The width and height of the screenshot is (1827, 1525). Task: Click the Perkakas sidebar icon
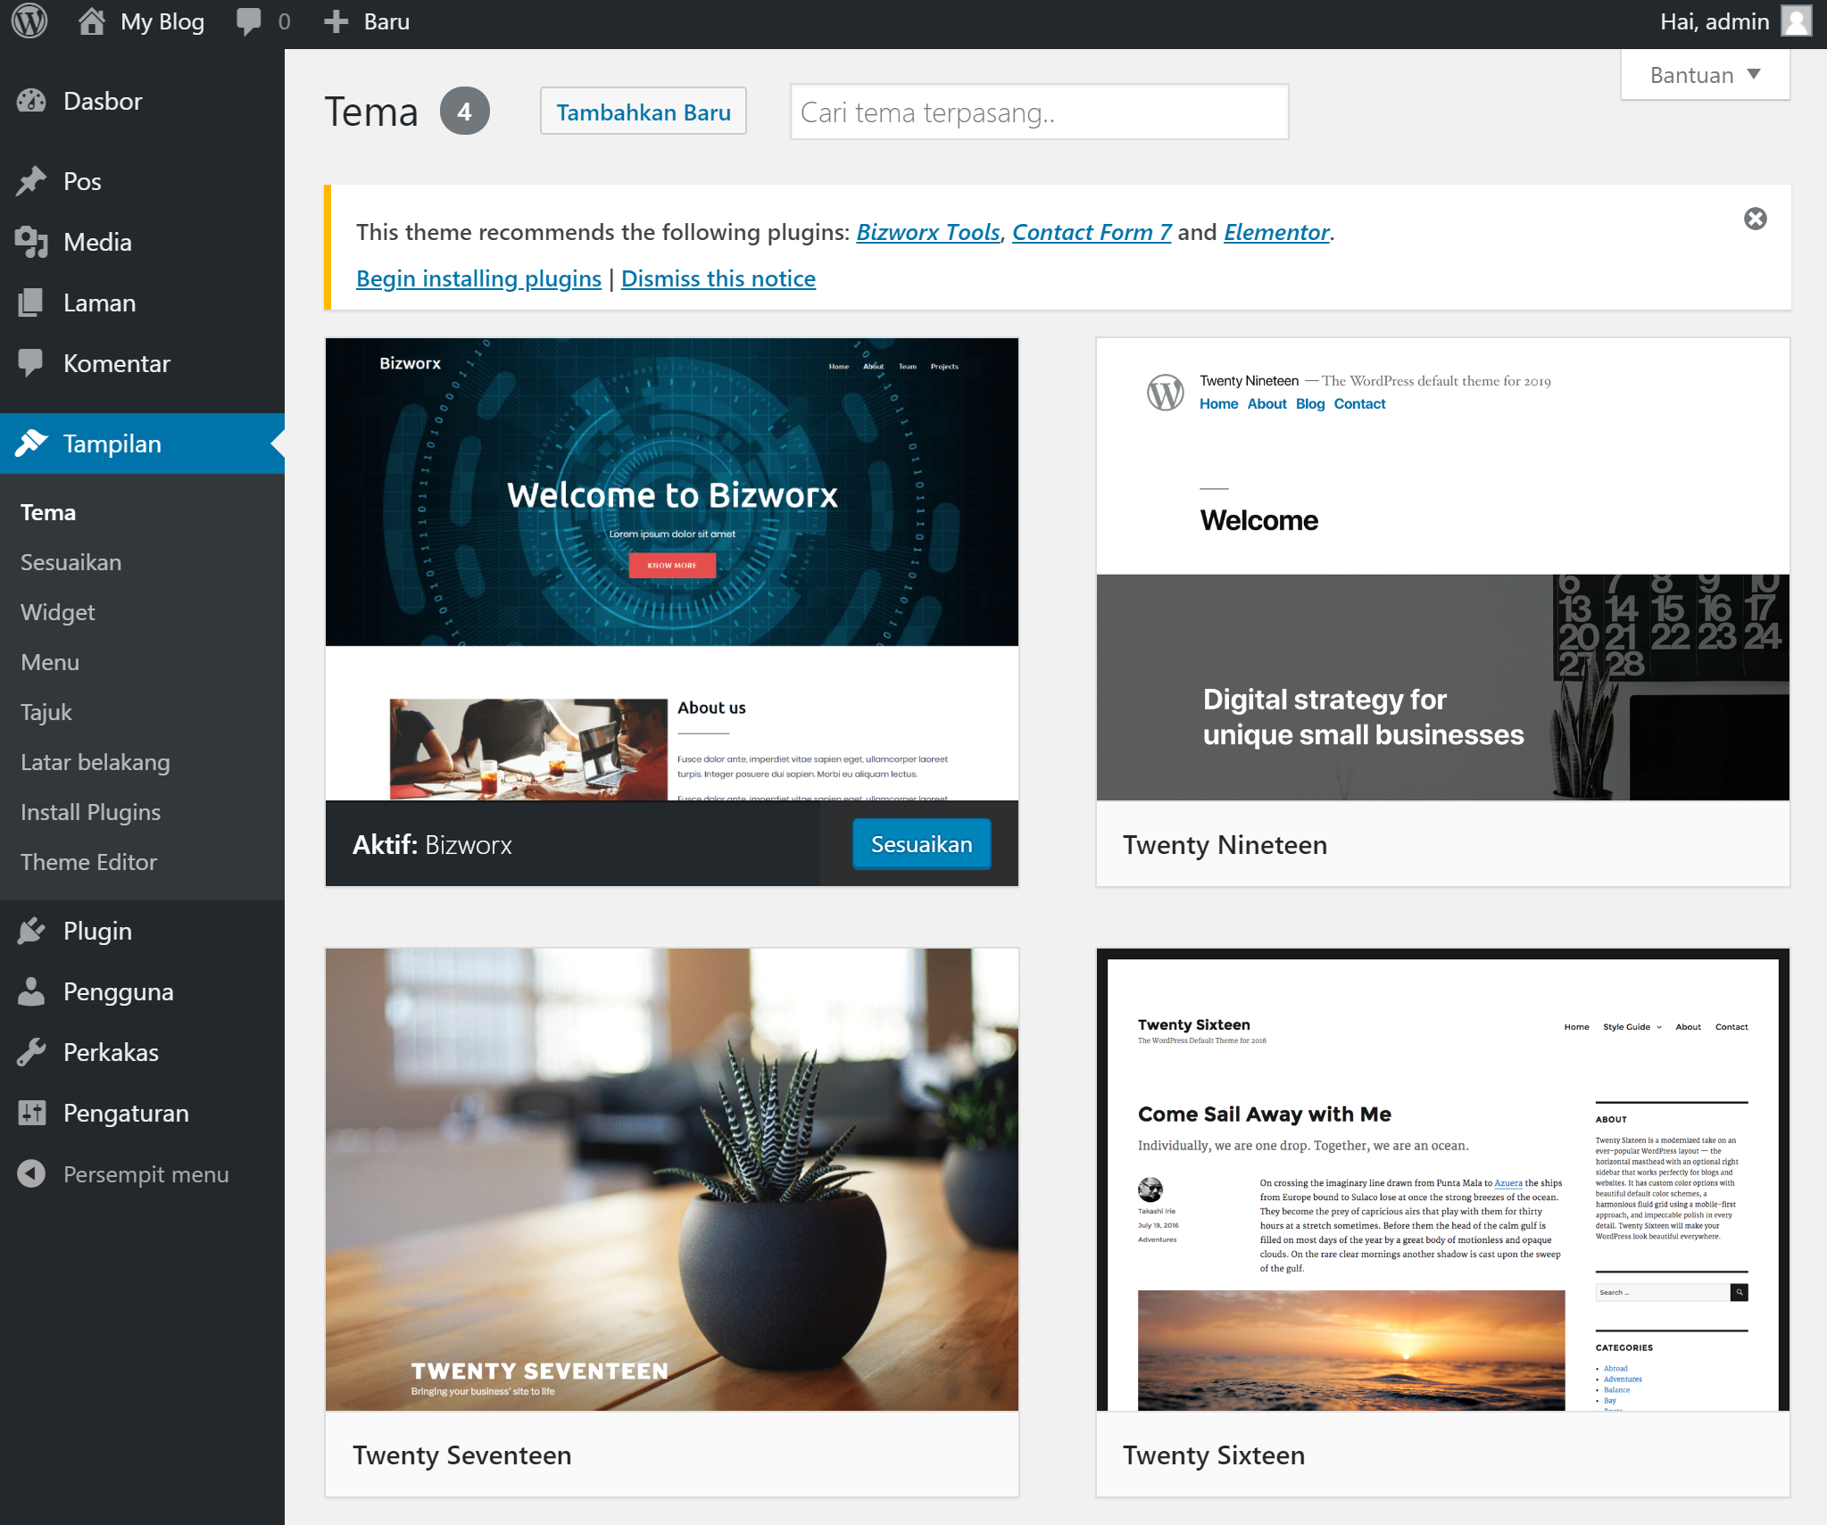[32, 1051]
